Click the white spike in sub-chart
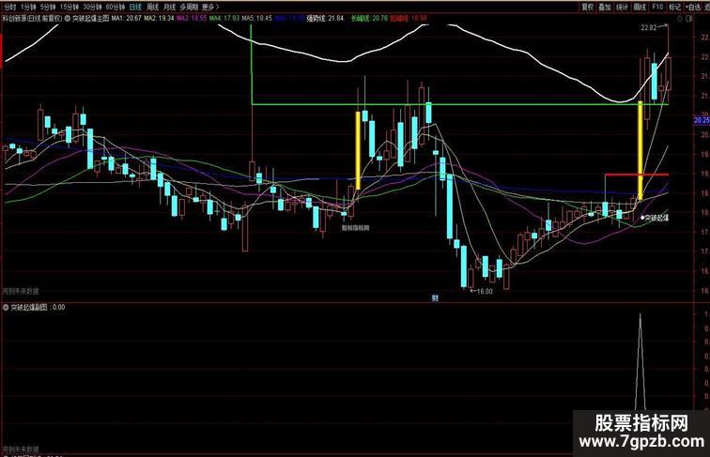 (x=640, y=362)
